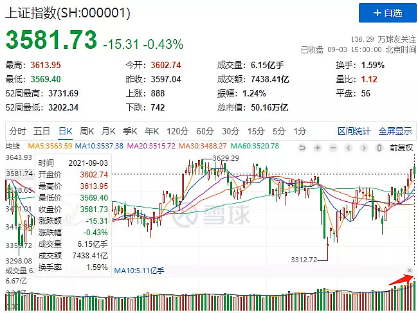The width and height of the screenshot is (418, 313).
Task: Switch to the 15分 chart tab
Action: (x=256, y=131)
